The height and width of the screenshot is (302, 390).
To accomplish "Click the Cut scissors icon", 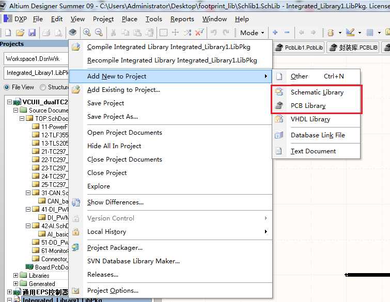I will tap(113, 33).
